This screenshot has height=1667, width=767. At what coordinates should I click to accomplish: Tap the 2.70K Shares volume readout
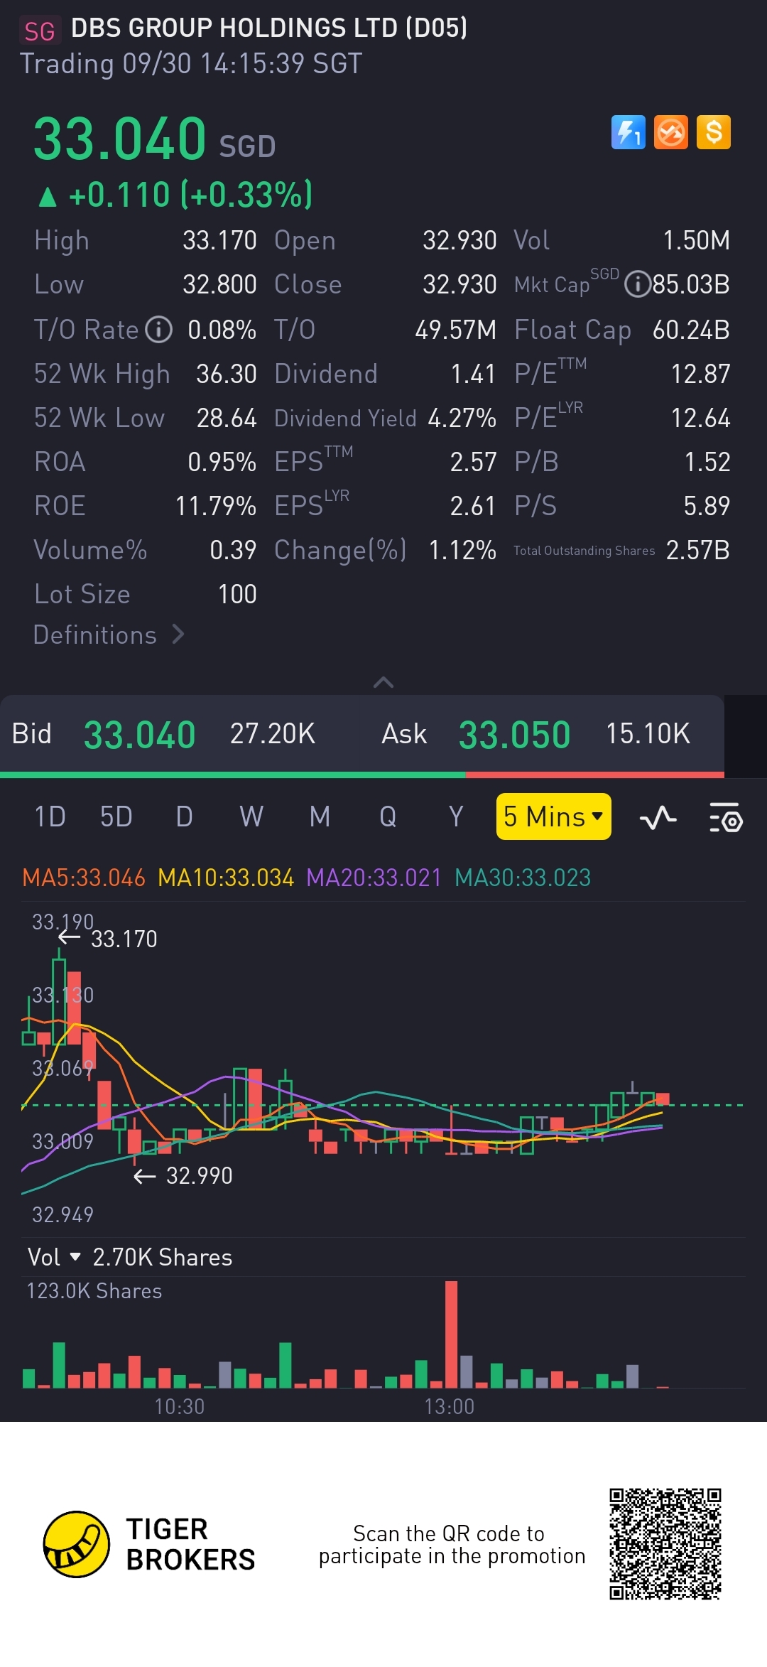(x=163, y=1257)
